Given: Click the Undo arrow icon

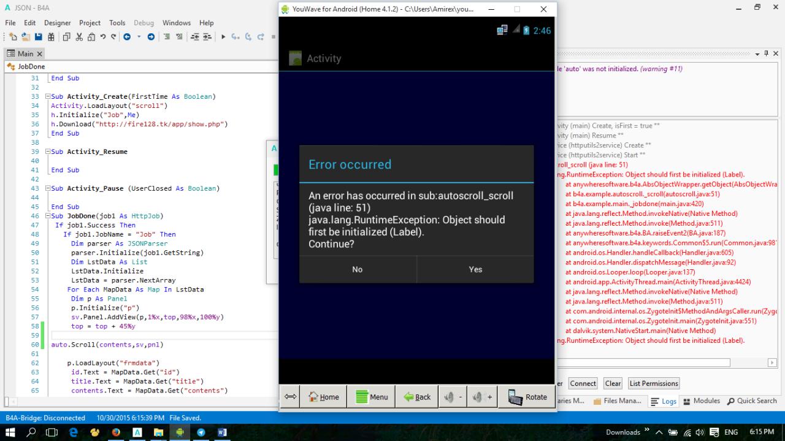Looking at the screenshot, I should coord(103,37).
